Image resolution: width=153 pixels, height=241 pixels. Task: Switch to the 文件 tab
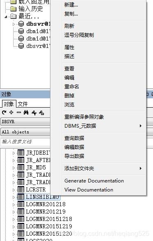[23, 104]
